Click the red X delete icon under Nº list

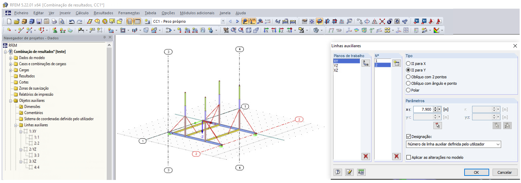click(396, 156)
